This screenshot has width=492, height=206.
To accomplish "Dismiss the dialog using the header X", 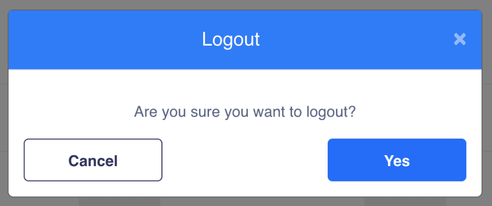I will coord(460,39).
